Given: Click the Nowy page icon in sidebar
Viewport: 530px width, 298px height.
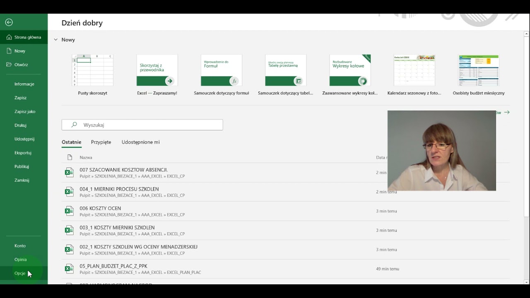Looking at the screenshot, I should 9,51.
